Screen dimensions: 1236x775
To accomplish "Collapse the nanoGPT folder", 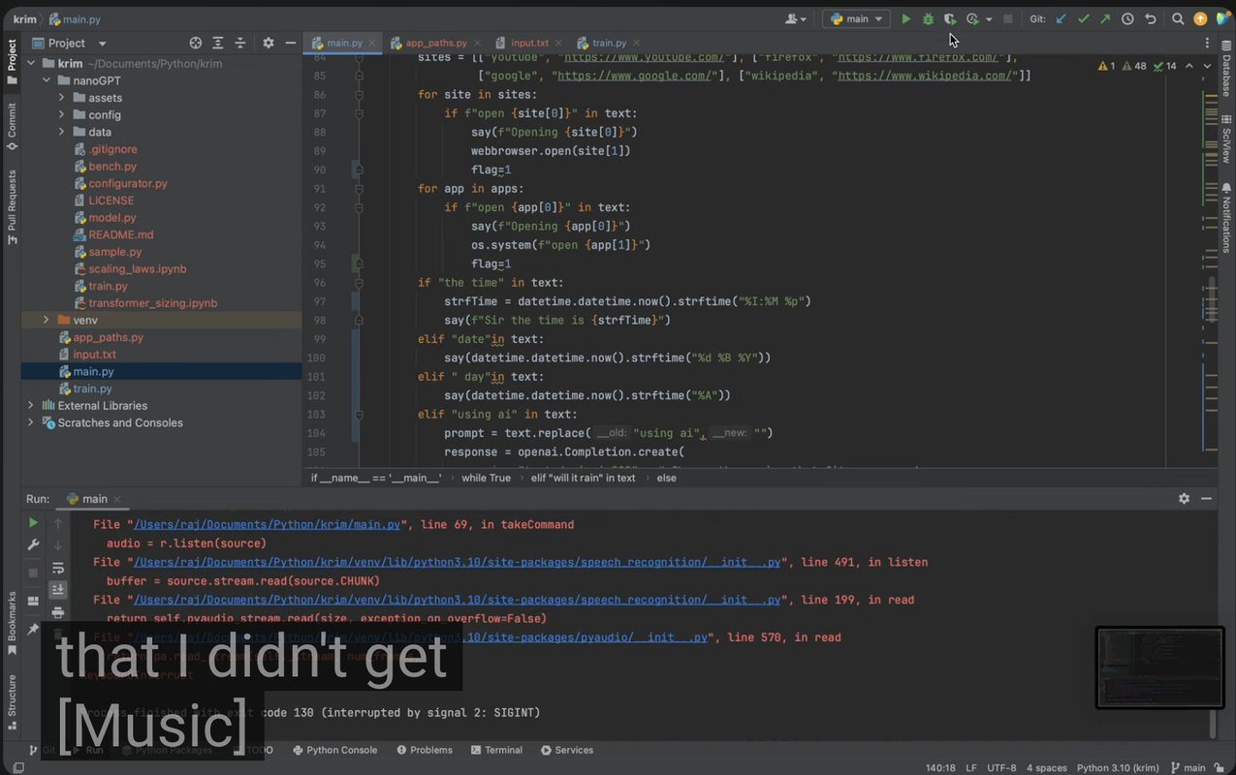I will pos(47,80).
